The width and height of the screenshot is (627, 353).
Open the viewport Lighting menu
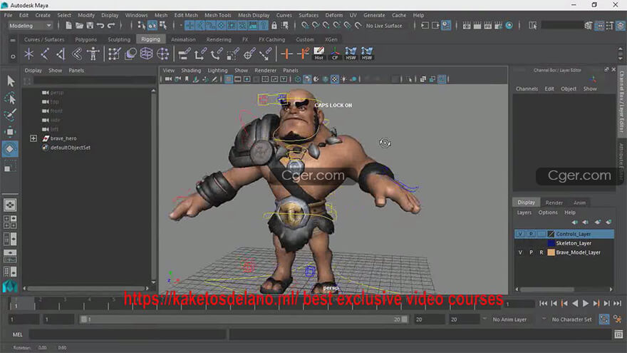pos(217,71)
